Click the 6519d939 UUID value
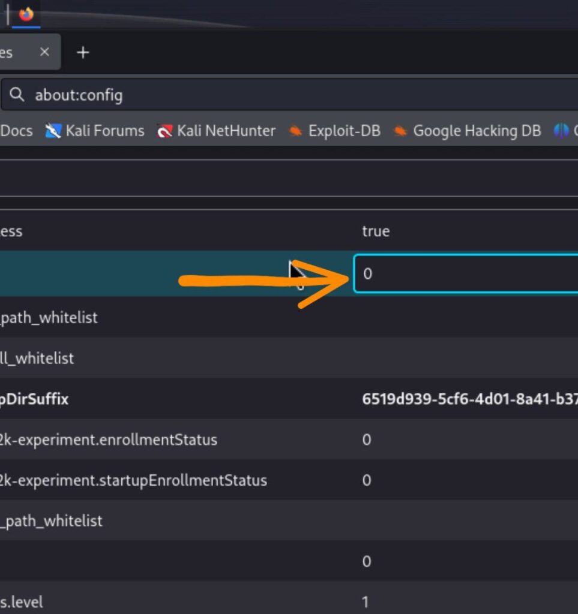 pyautogui.click(x=468, y=399)
